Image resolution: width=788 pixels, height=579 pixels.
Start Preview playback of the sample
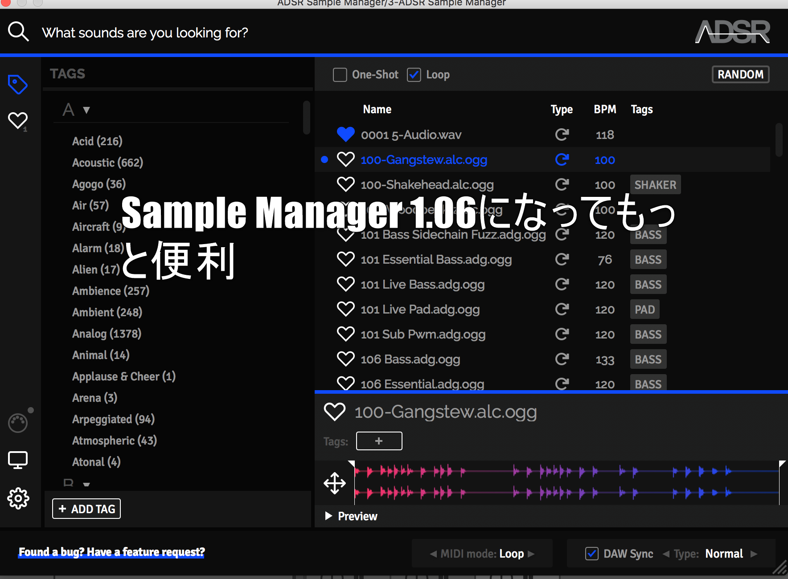329,516
